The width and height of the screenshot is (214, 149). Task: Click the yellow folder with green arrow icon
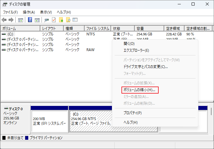(61, 20)
